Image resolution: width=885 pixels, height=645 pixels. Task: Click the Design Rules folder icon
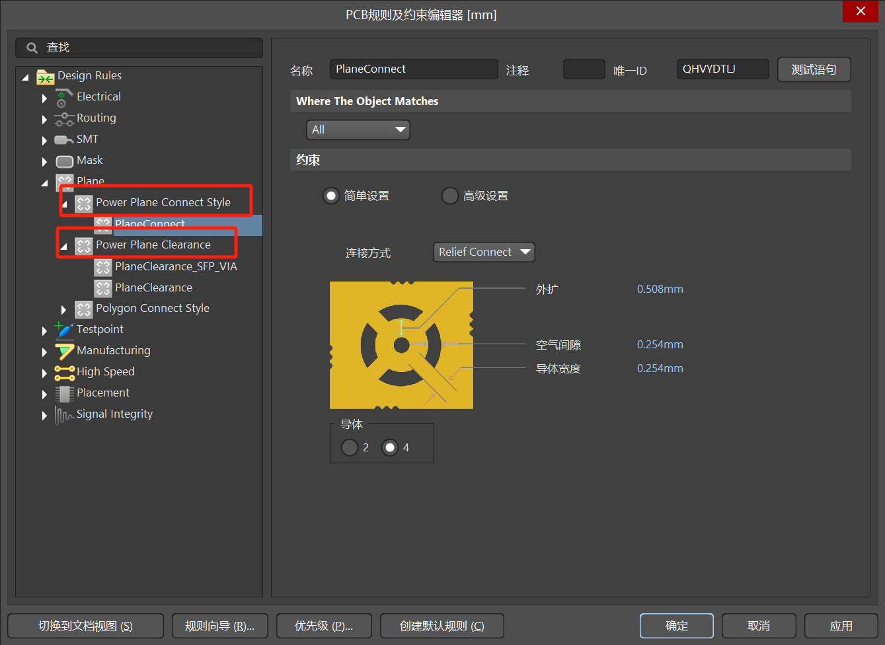point(46,77)
